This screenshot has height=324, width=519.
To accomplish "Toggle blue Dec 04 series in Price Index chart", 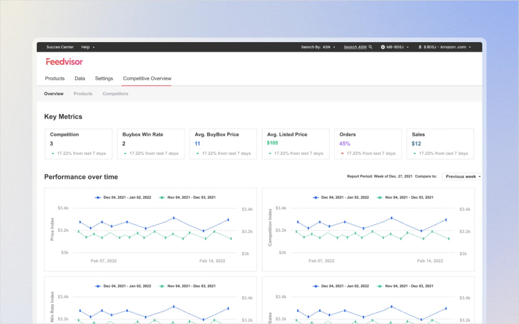I will pos(123,197).
